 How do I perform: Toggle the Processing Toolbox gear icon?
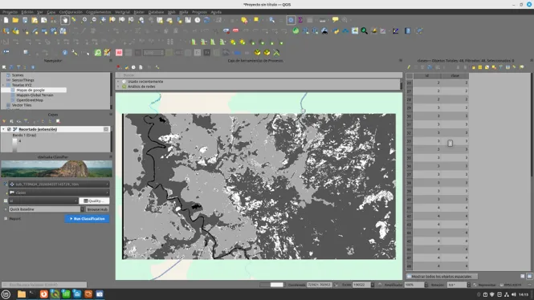(x=291, y=20)
